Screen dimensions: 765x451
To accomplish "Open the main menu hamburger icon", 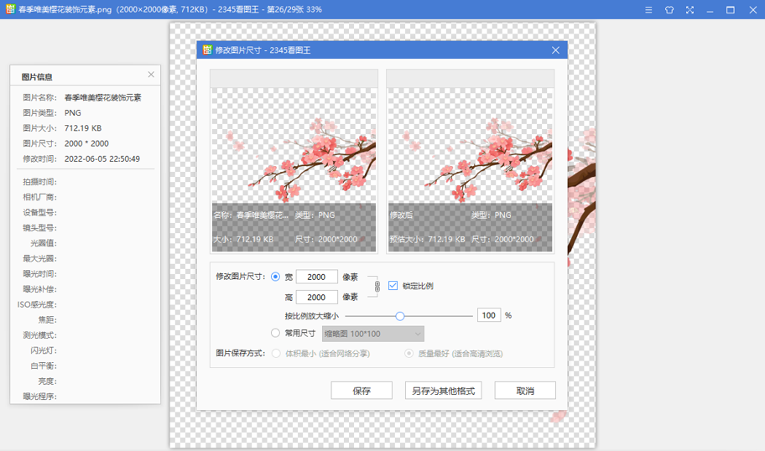I will pos(648,10).
